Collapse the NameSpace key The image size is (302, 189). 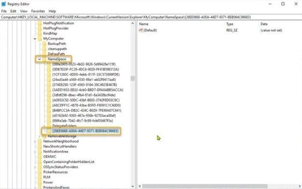(40, 59)
